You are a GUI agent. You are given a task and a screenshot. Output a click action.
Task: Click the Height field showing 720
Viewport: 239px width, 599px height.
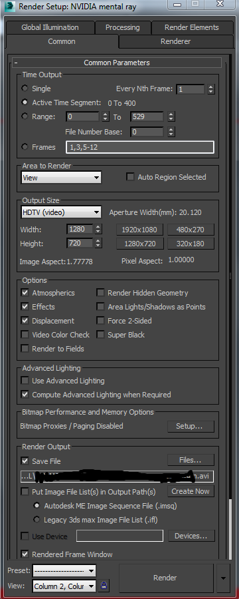[x=80, y=243]
